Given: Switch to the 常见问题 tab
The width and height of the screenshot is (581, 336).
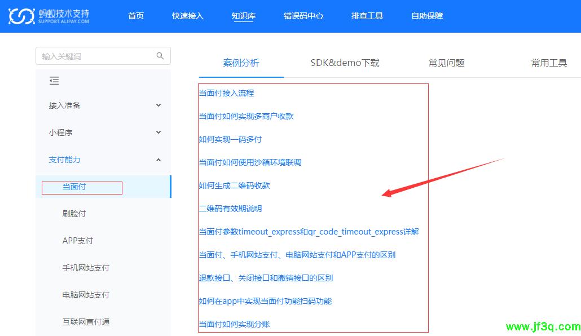Looking at the screenshot, I should pyautogui.click(x=446, y=63).
